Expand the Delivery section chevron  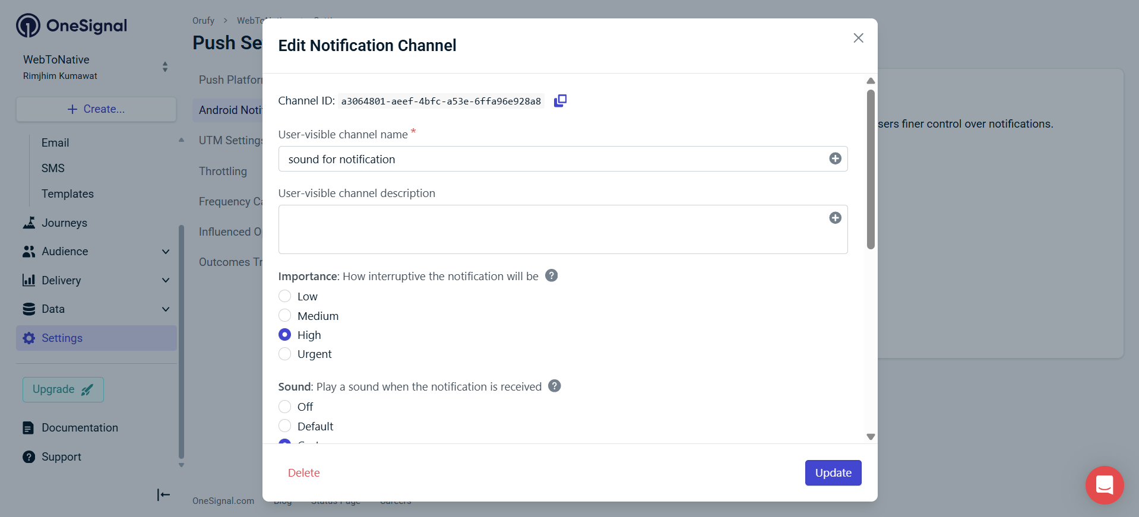166,280
